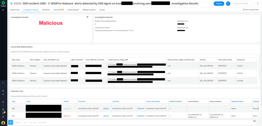The image size is (262, 126).
Task: Click the Source Brands column header
Action: 193,101
